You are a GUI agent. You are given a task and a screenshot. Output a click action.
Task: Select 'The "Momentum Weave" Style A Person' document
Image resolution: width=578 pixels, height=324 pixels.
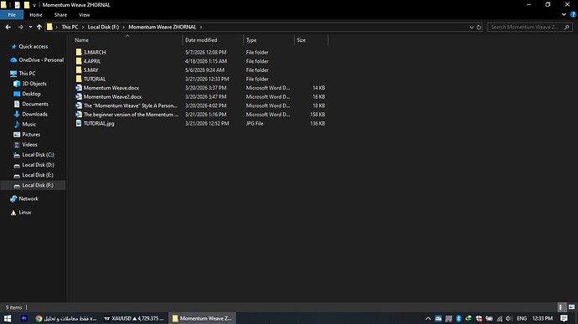point(131,105)
